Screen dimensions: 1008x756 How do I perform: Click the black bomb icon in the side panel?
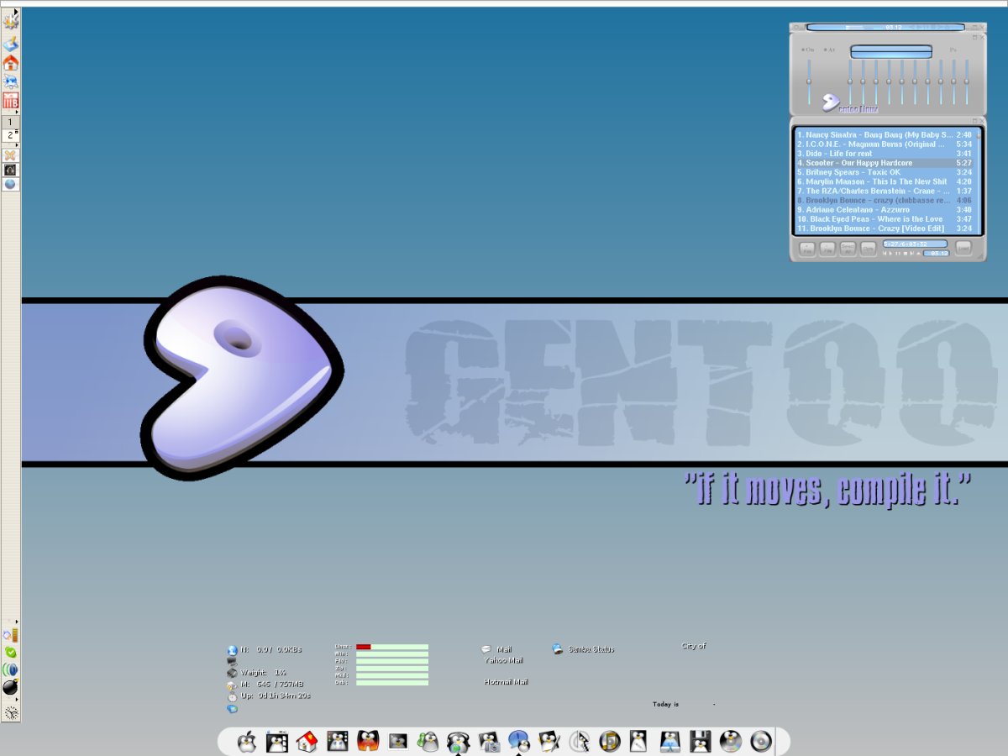tap(10, 687)
